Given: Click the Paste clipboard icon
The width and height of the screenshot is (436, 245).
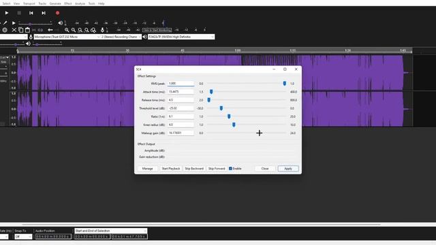Looking at the screenshot, I should click(27, 30).
